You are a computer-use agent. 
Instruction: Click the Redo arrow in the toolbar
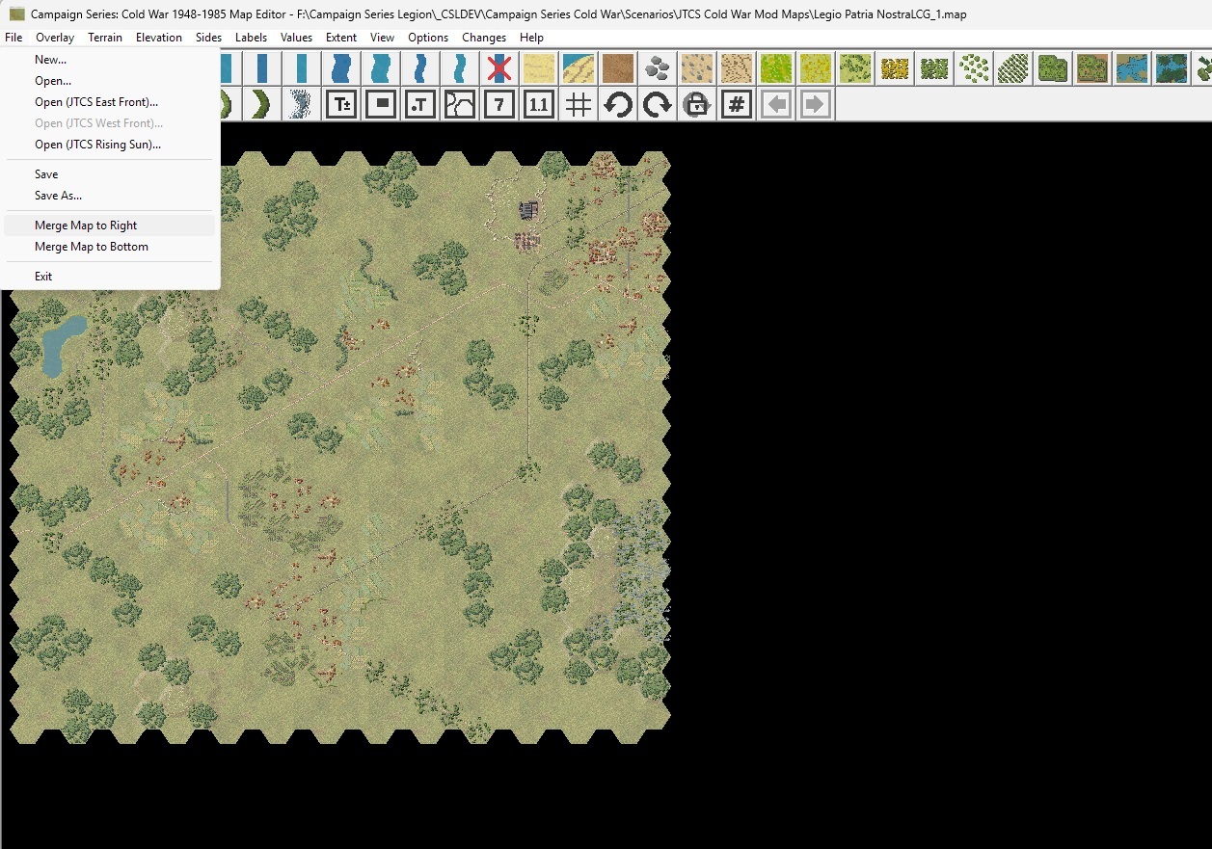(x=657, y=104)
